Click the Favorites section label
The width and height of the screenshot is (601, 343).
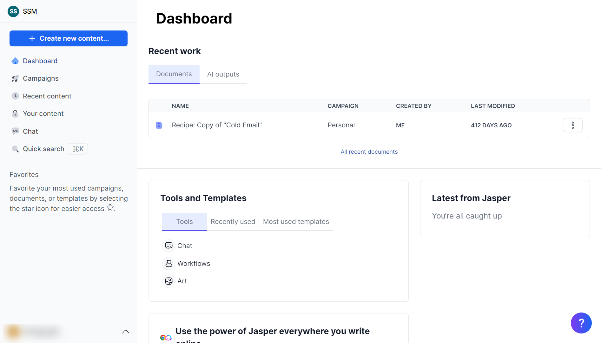pyautogui.click(x=24, y=175)
